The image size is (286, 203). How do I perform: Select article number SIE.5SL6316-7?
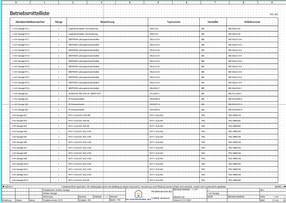coord(235,88)
